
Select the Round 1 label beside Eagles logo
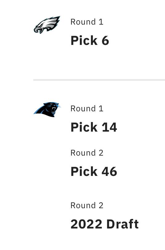tap(87, 22)
